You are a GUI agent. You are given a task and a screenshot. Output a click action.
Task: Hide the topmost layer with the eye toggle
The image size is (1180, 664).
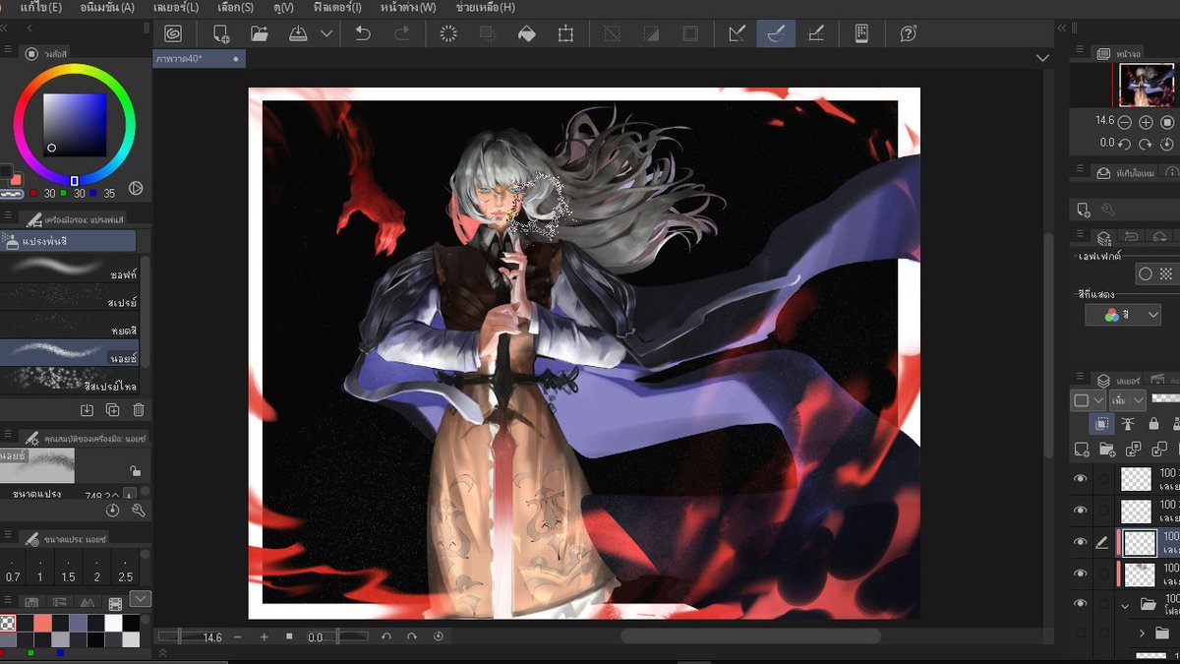pyautogui.click(x=1081, y=479)
